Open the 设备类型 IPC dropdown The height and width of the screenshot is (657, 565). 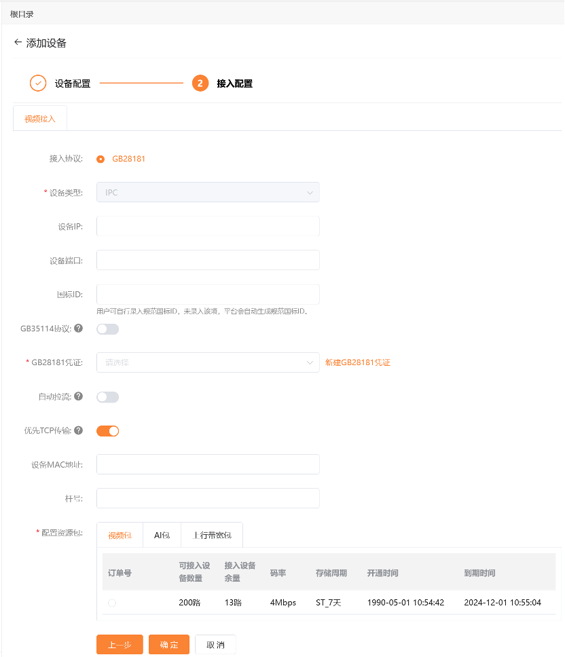coord(208,192)
